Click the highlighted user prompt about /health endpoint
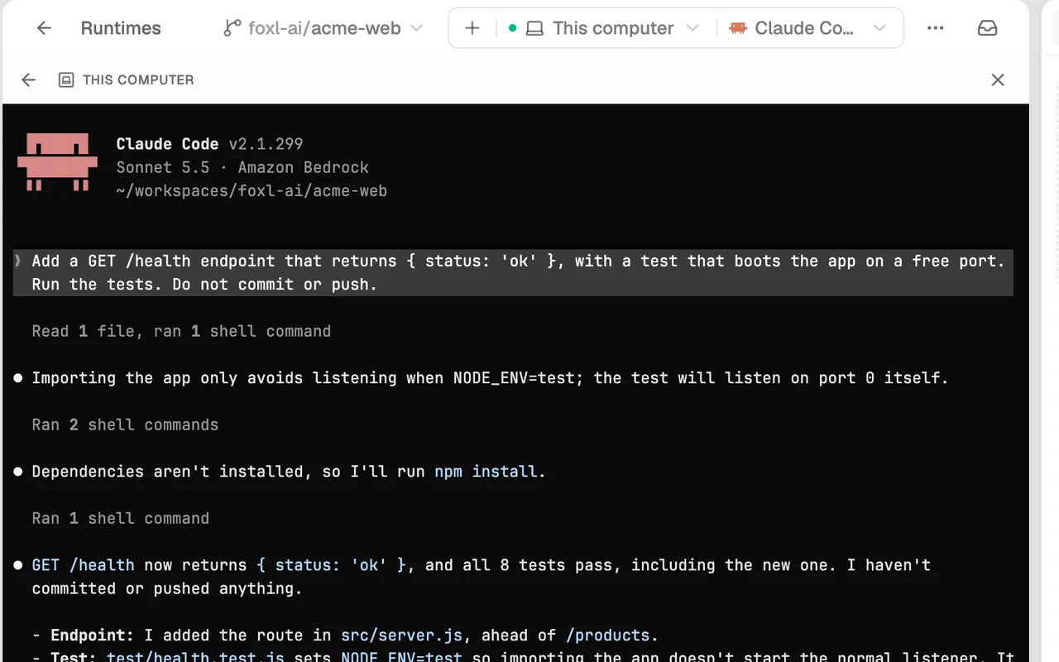 514,272
